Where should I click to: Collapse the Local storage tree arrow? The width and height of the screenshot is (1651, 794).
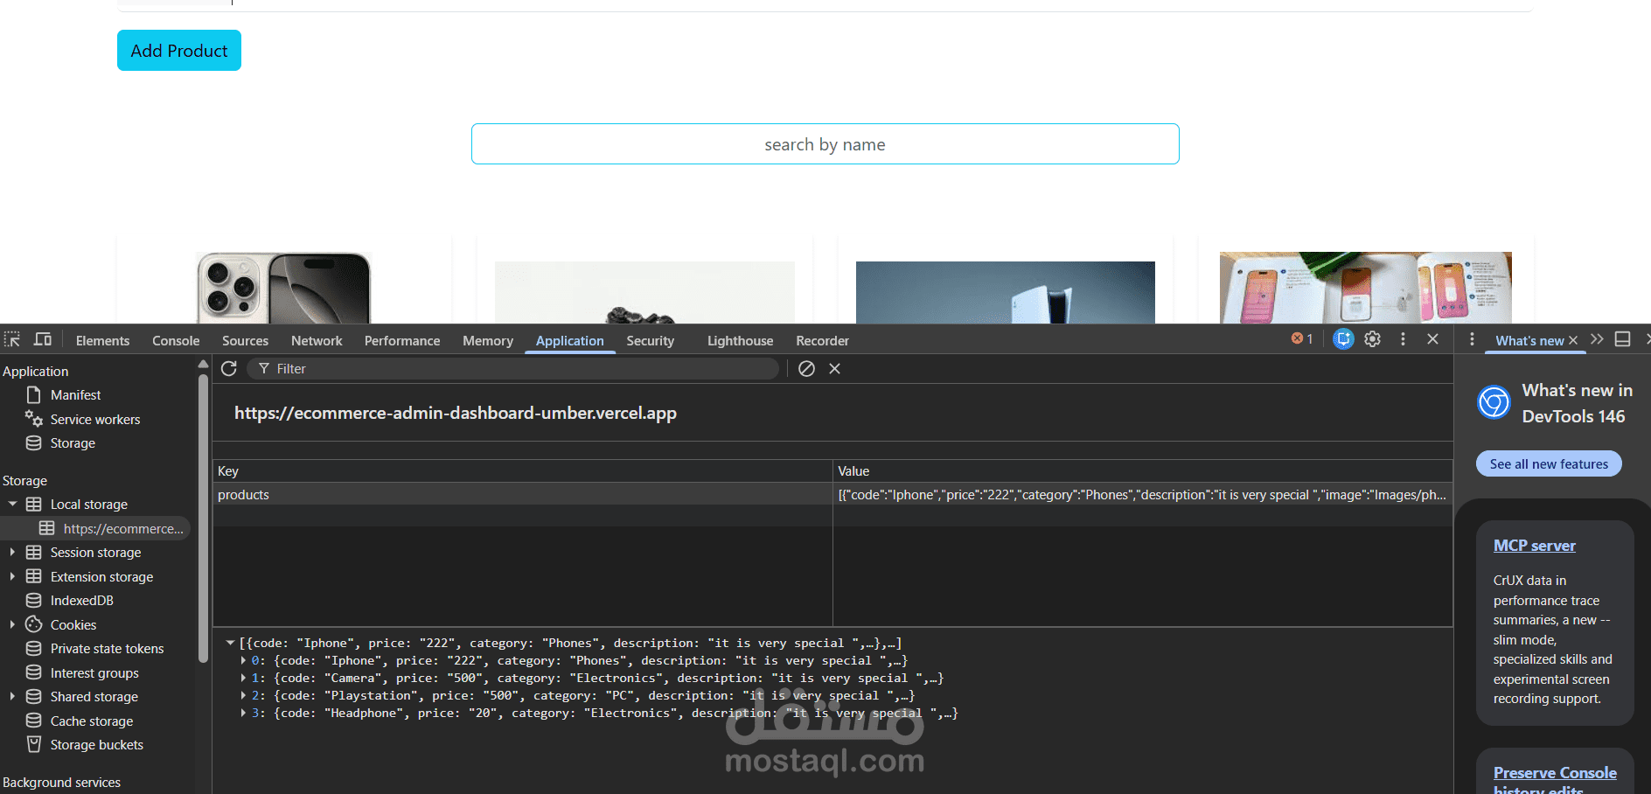(12, 505)
